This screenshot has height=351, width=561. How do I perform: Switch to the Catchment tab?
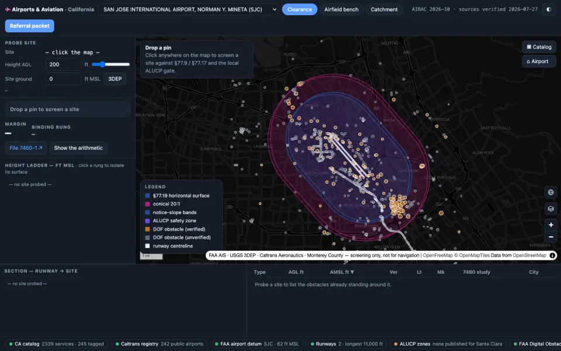click(384, 9)
